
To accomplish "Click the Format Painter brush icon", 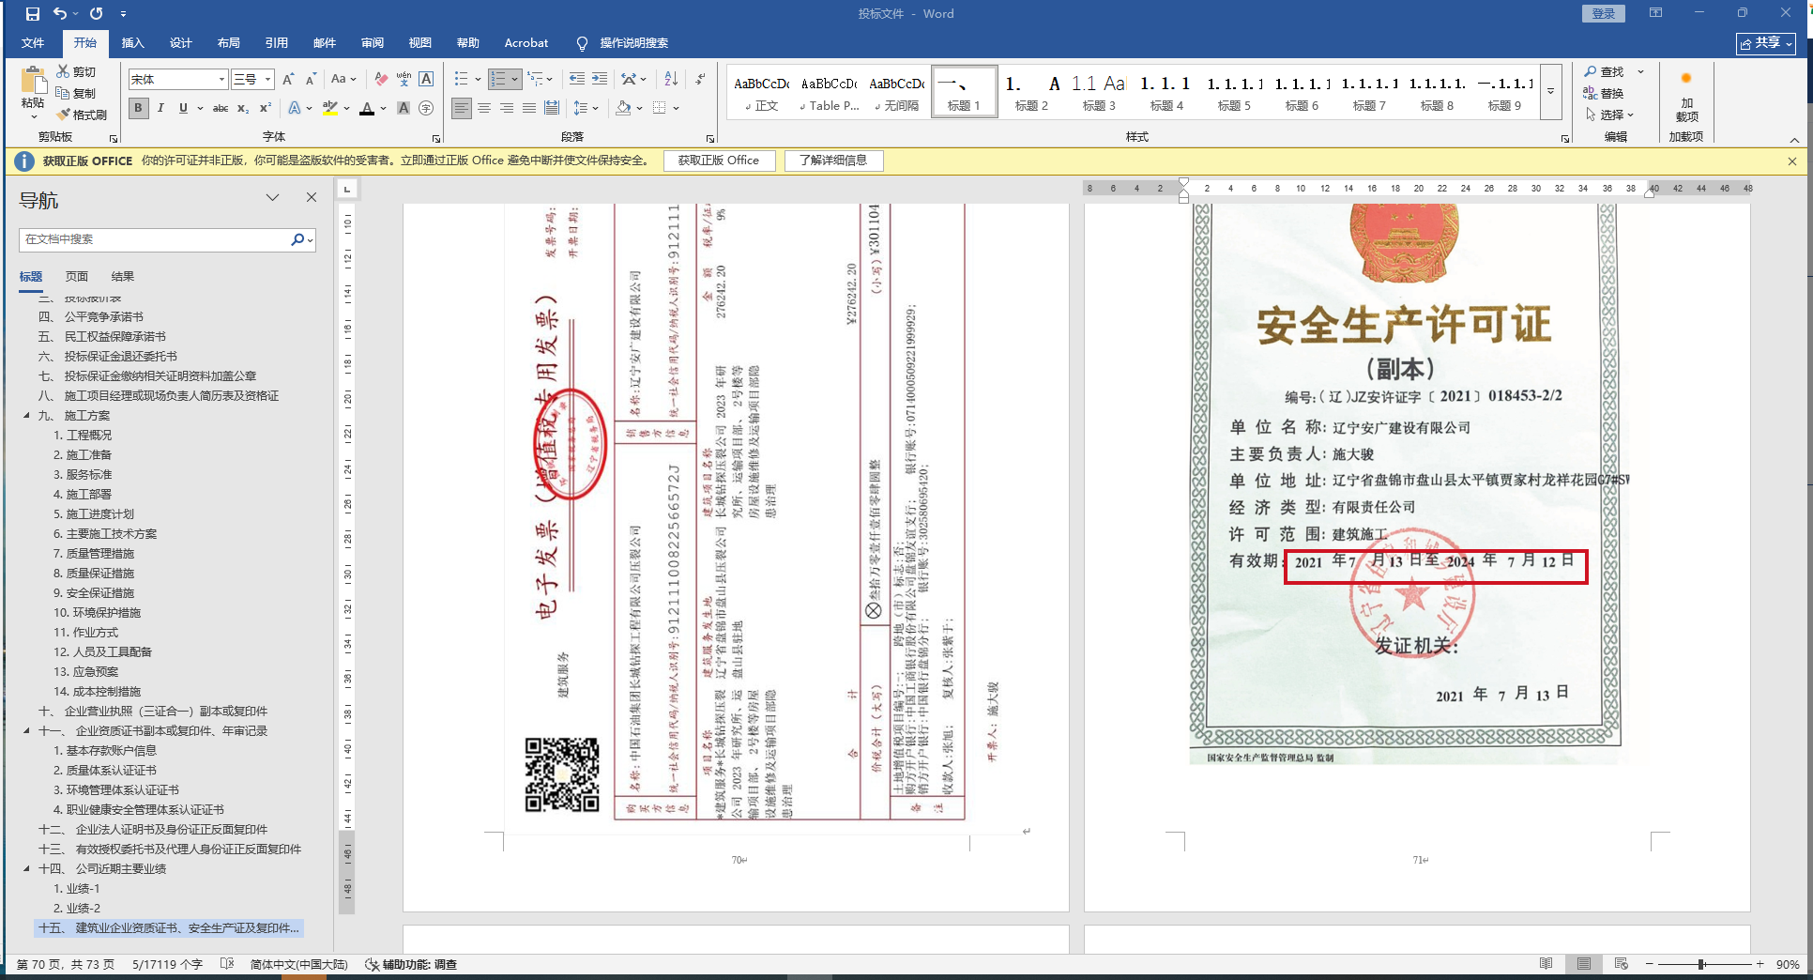I will pyautogui.click(x=63, y=115).
